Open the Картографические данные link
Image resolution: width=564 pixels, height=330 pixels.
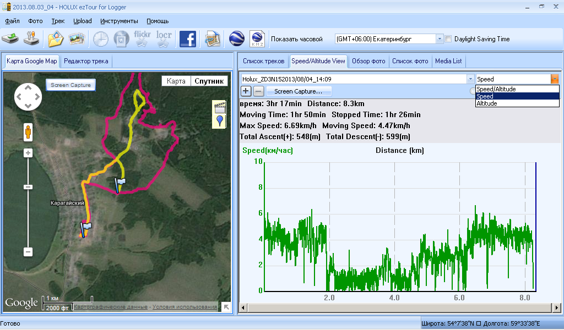click(x=110, y=307)
